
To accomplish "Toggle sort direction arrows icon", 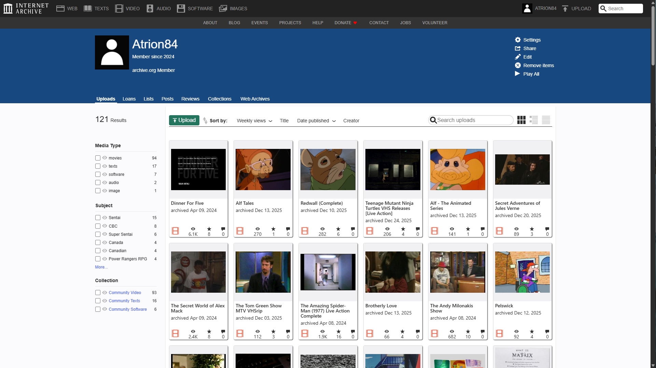I will coord(205,121).
